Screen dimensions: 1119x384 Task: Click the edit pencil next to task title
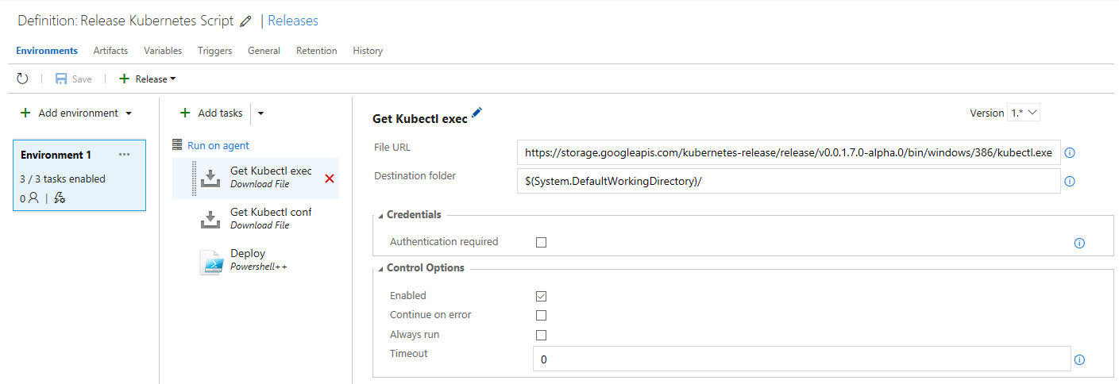[x=477, y=113]
